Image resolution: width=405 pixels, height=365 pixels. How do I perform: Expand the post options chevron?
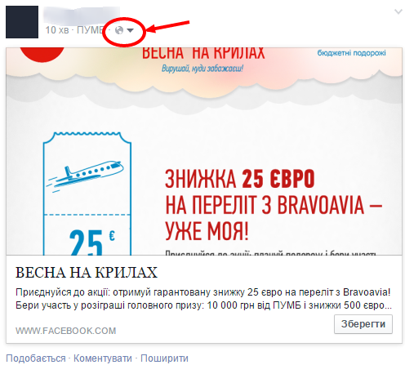(398, 11)
